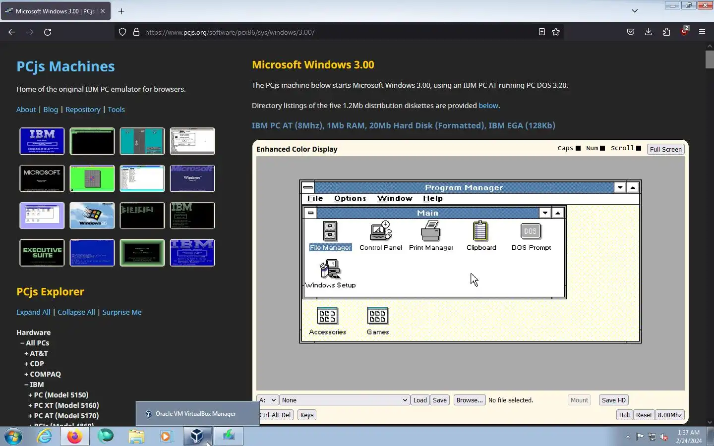Click the Expand All link
The height and width of the screenshot is (446, 714).
(33, 312)
